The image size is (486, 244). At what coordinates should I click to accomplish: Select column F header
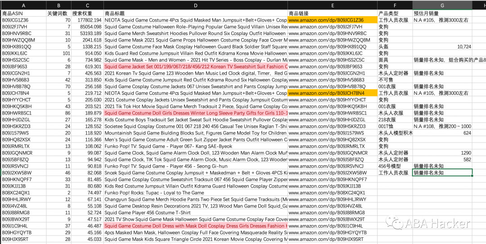(x=395, y=5)
